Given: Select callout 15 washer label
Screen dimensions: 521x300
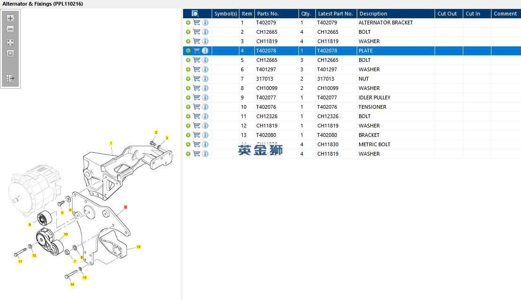Looking at the screenshot, I should tap(85, 277).
